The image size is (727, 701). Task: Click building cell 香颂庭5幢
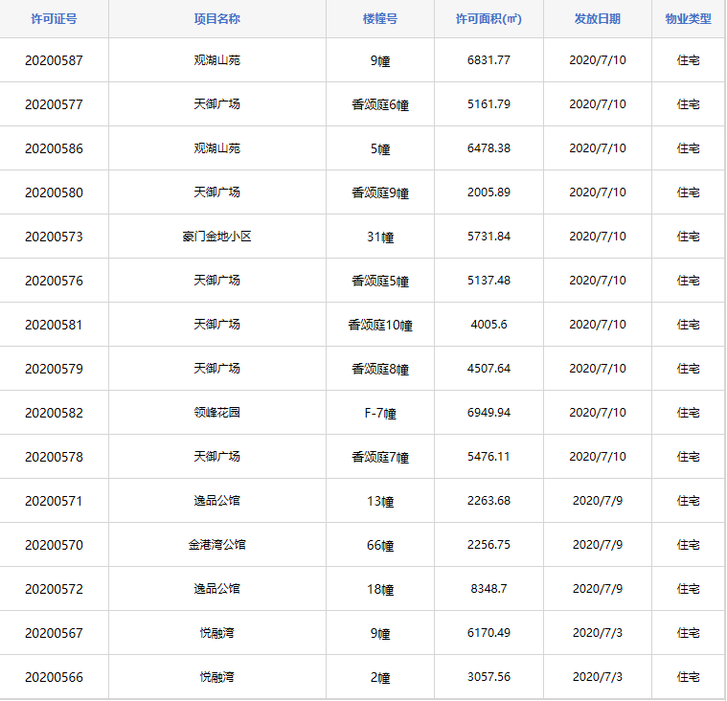click(x=380, y=281)
